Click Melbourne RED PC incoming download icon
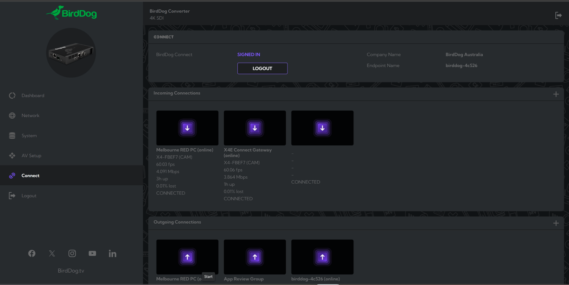Image resolution: width=569 pixels, height=285 pixels. tap(187, 128)
